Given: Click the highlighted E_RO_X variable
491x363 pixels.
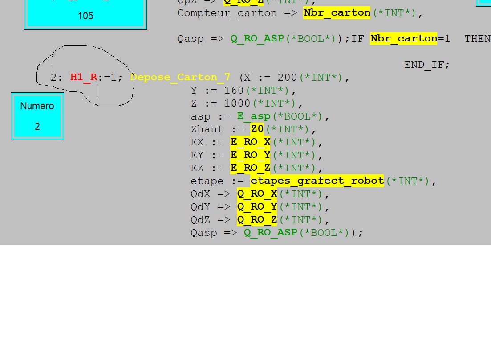Looking at the screenshot, I should (250, 142).
